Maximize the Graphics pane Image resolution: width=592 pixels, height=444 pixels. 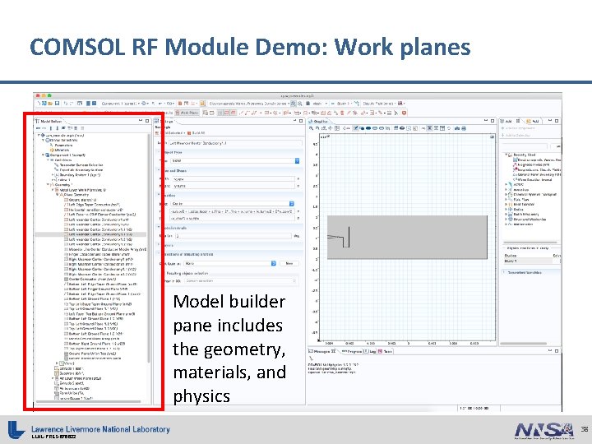(493, 121)
